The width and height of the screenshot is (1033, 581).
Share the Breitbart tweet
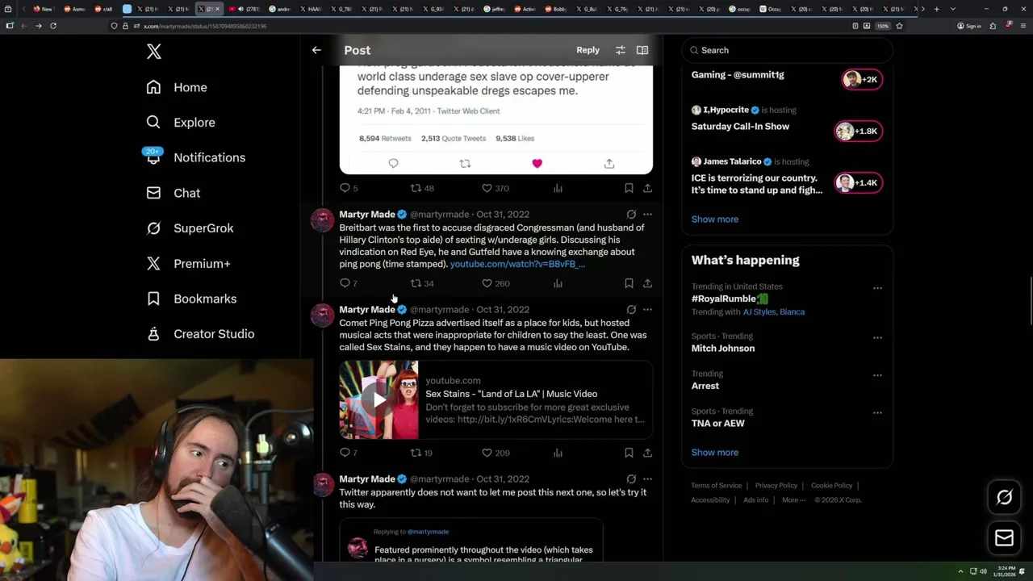tap(647, 283)
